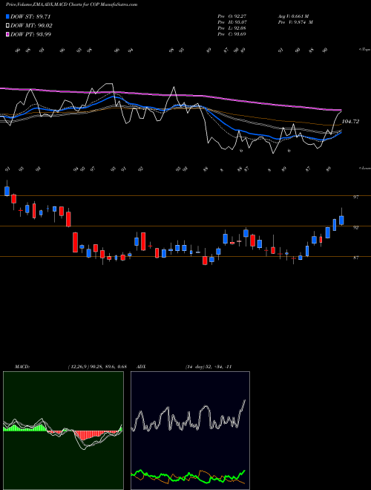Click the tall red candlestick below the 92 line
Image resolution: width=371 pixels, height=490 pixels.
coord(75,242)
